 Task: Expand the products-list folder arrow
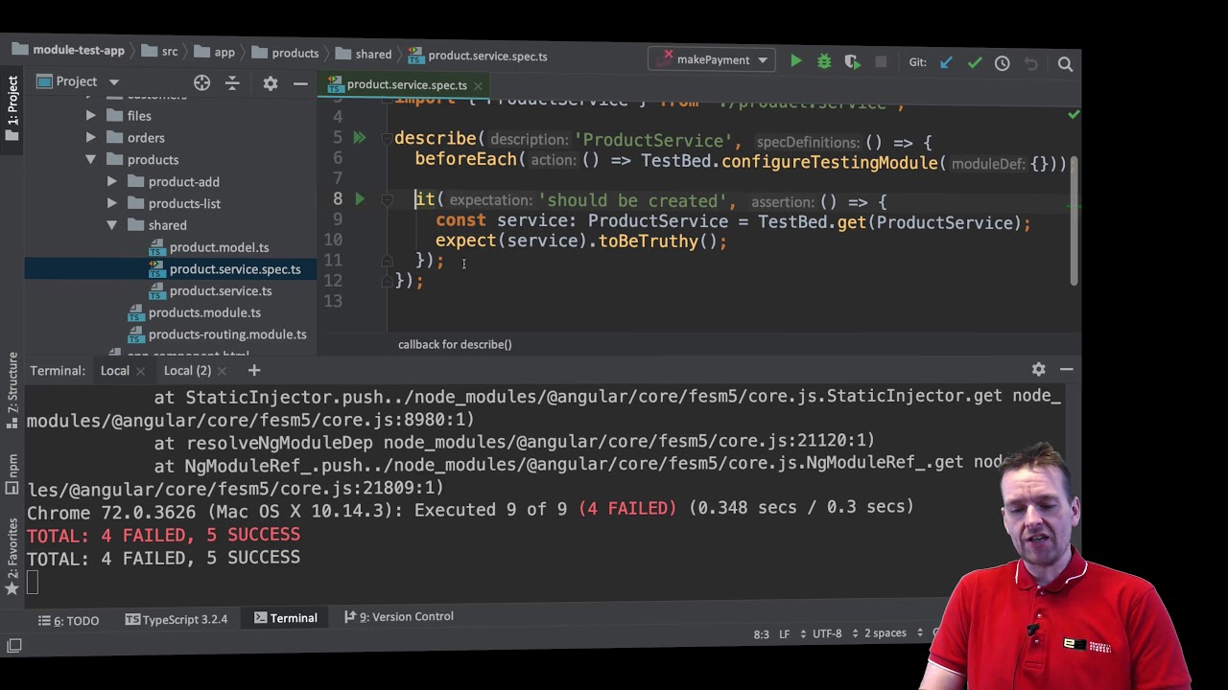111,203
